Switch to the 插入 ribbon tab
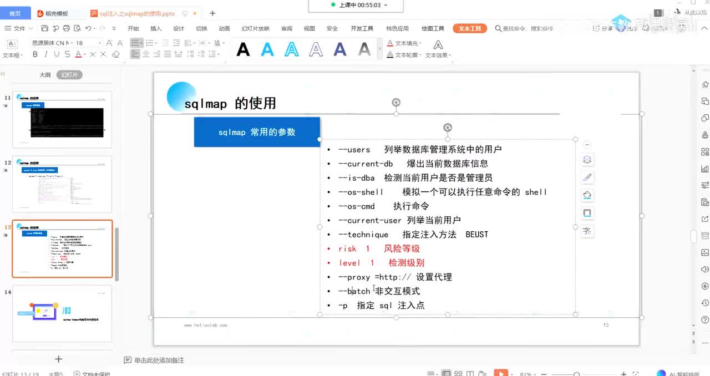Image resolution: width=710 pixels, height=376 pixels. pyautogui.click(x=156, y=28)
